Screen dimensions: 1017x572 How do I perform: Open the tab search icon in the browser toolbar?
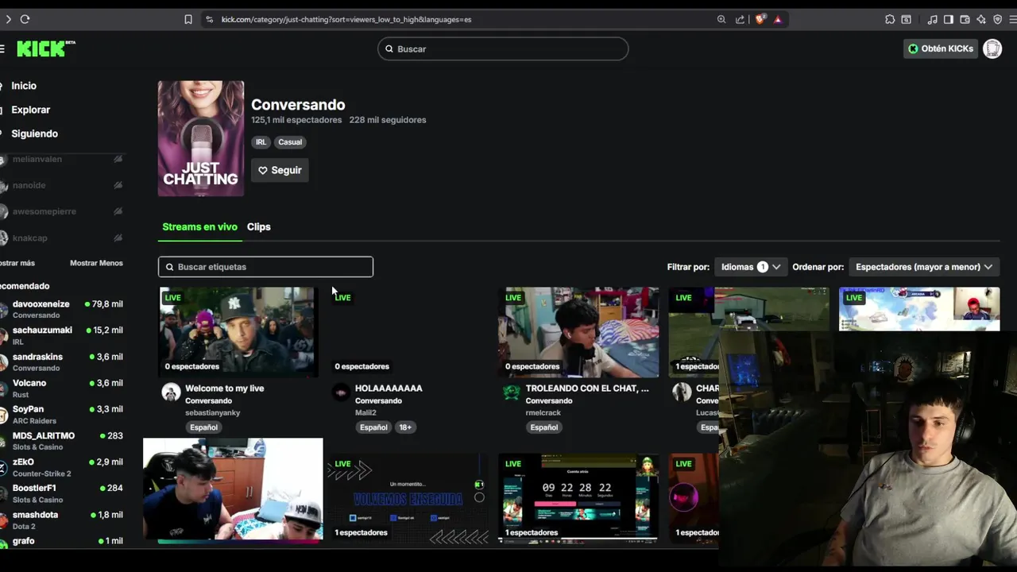pos(906,19)
